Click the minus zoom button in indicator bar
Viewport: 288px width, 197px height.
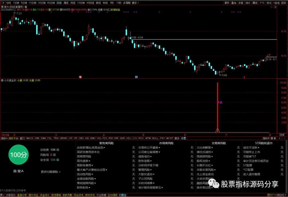(x=285, y=138)
